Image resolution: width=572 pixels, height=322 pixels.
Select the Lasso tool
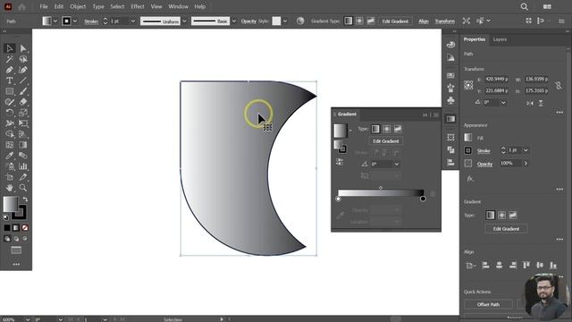pyautogui.click(x=23, y=59)
